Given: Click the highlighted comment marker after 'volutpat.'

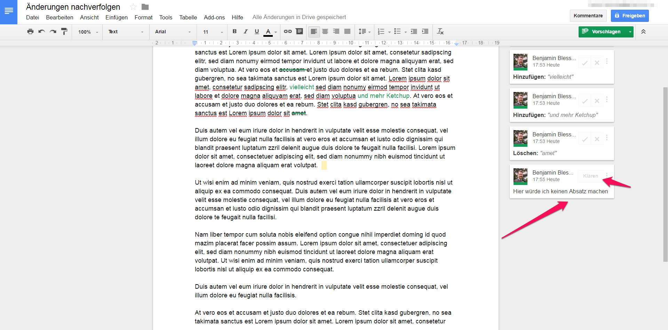Looking at the screenshot, I should (x=324, y=165).
